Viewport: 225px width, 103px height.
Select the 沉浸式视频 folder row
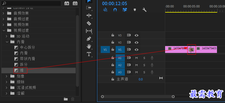(x=39, y=88)
